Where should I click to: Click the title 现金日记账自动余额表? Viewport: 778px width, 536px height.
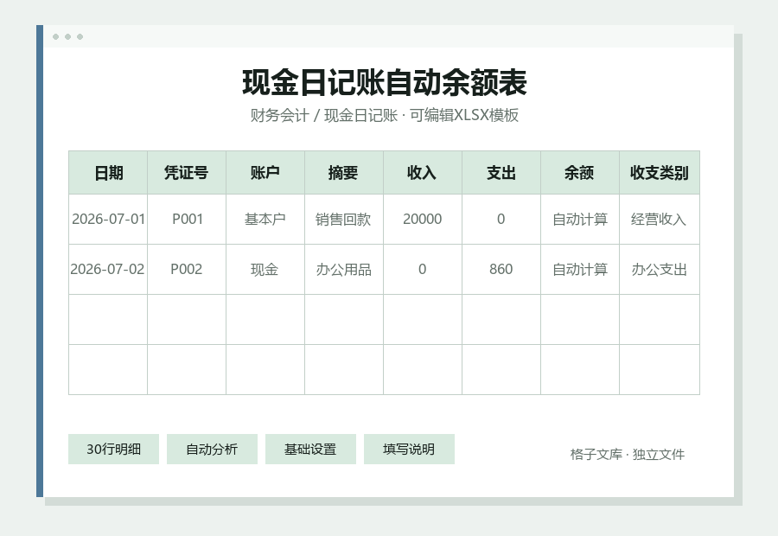tap(385, 82)
